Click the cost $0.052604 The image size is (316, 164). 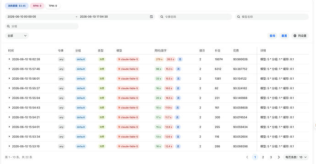point(240,137)
